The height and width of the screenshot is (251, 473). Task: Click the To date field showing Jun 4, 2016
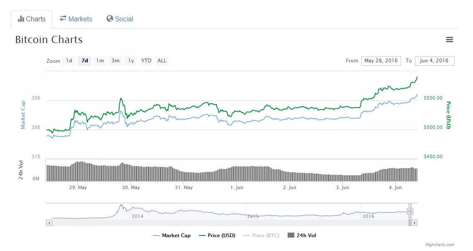pyautogui.click(x=435, y=60)
